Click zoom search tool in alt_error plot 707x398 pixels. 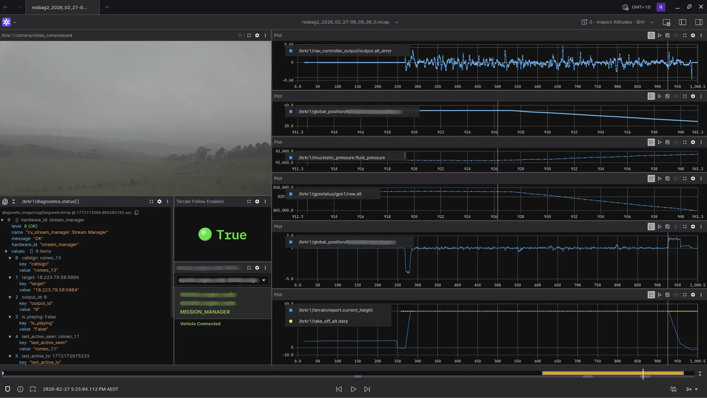(x=667, y=36)
